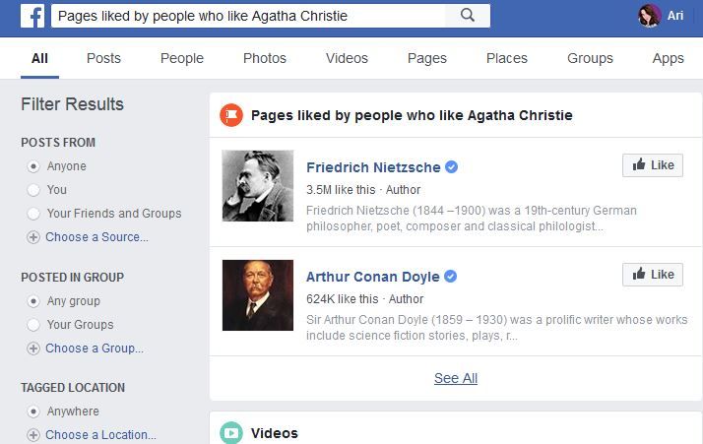703x444 pixels.
Task: Switch to the All tab
Action: [39, 58]
